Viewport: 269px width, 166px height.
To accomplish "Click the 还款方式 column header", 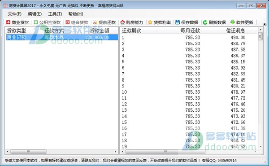I will click(54, 31).
